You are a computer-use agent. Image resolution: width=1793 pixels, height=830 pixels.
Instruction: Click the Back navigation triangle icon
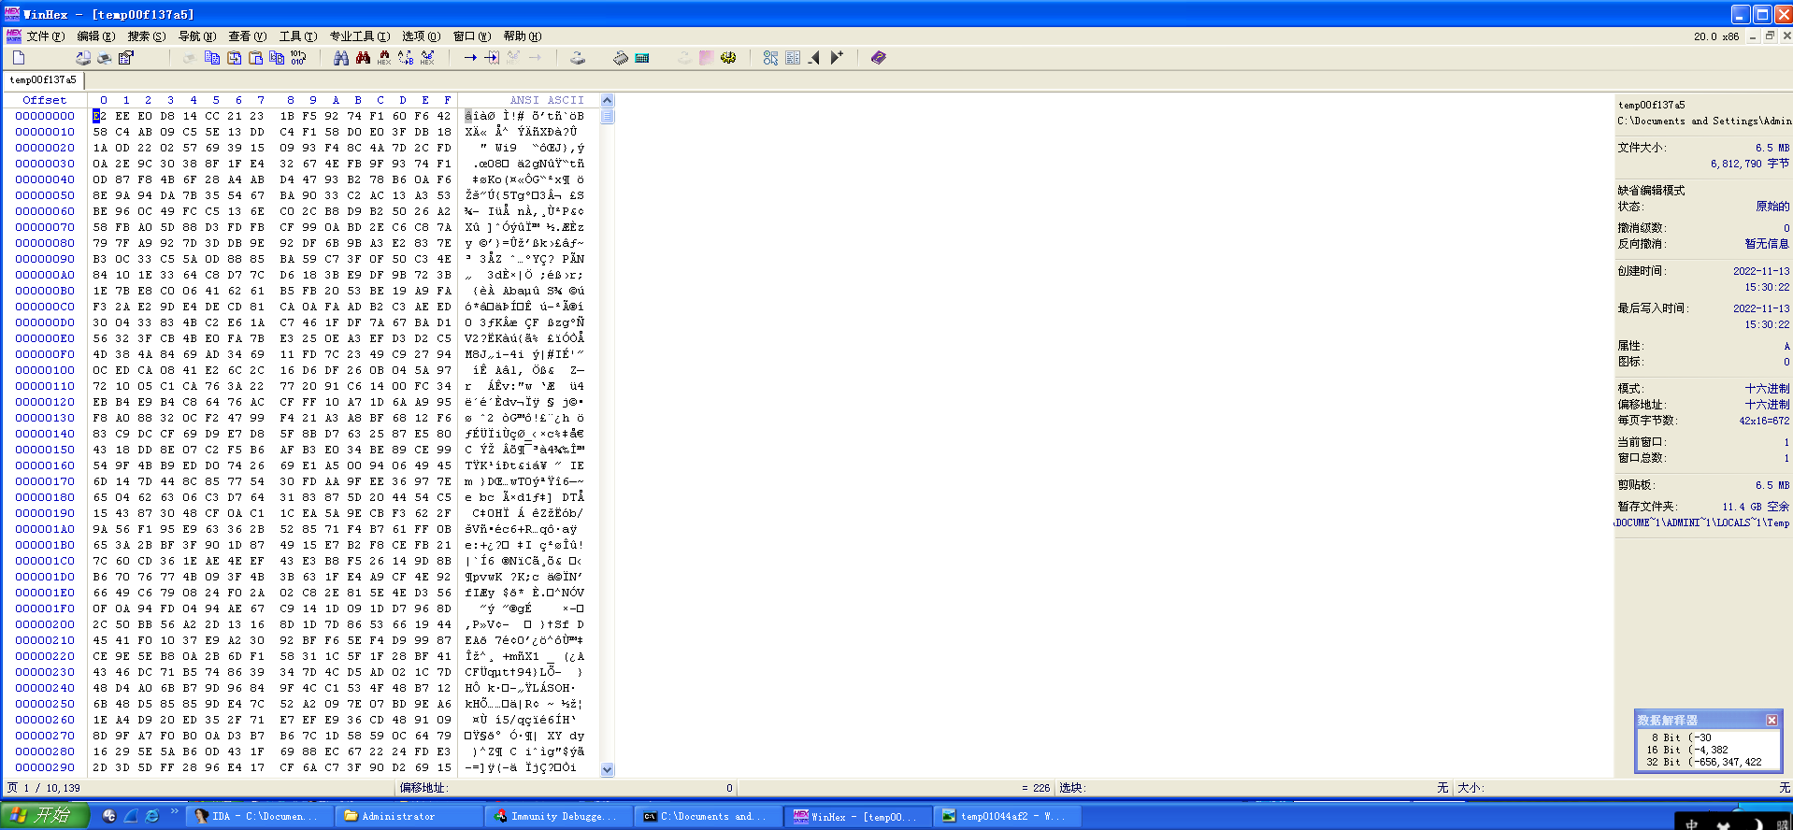(814, 58)
